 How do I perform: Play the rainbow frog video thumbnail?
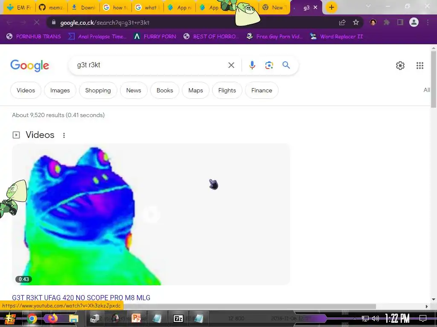click(151, 214)
